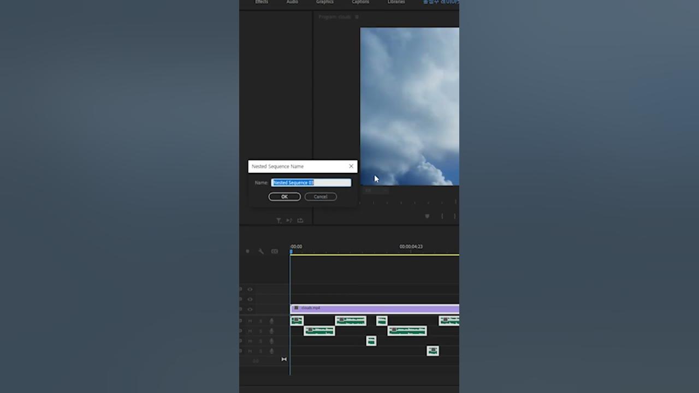Mute the third audio track
This screenshot has height=393, width=699.
click(250, 341)
